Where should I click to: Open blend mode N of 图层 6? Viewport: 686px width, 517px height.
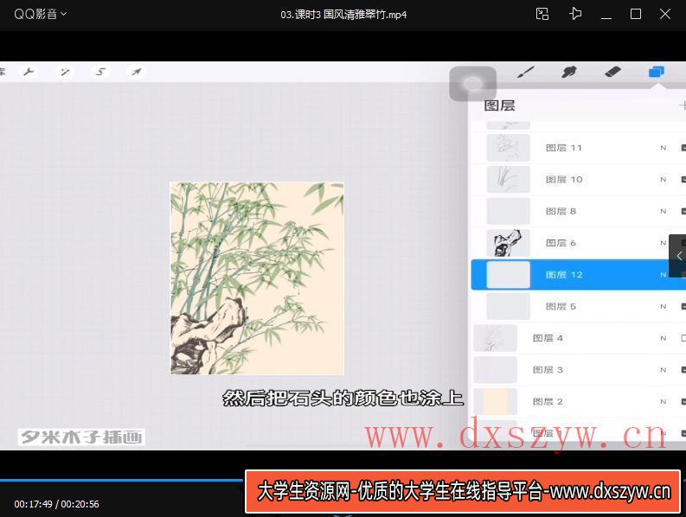coord(664,243)
